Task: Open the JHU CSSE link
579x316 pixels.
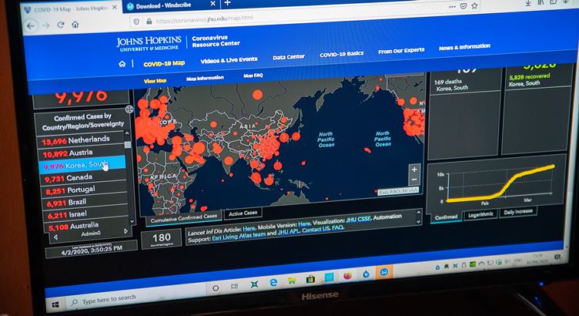Action: [358, 219]
